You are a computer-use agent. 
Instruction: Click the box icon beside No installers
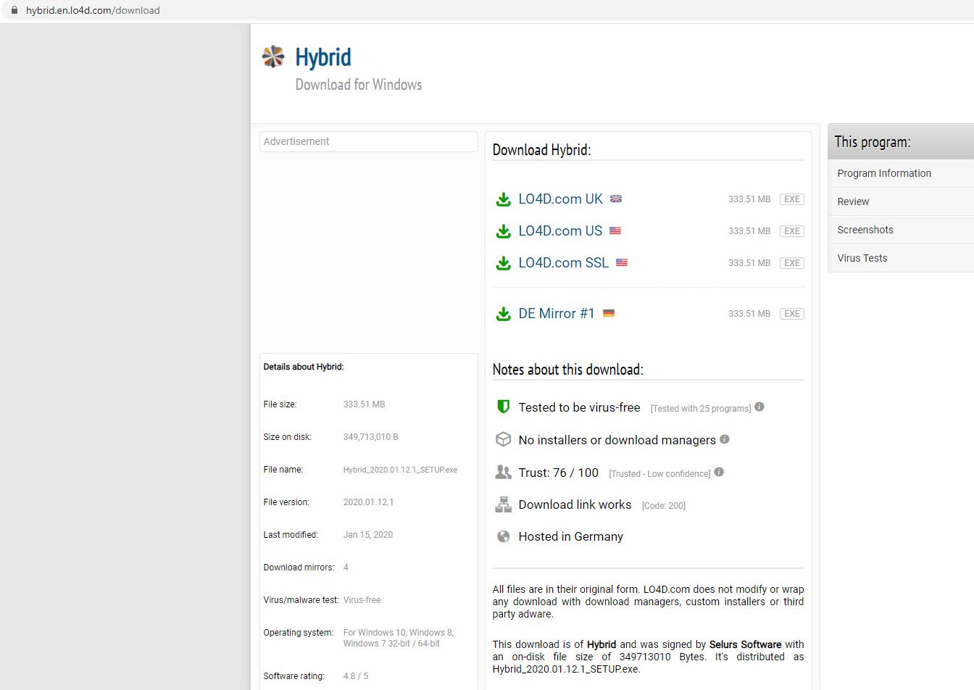503,439
